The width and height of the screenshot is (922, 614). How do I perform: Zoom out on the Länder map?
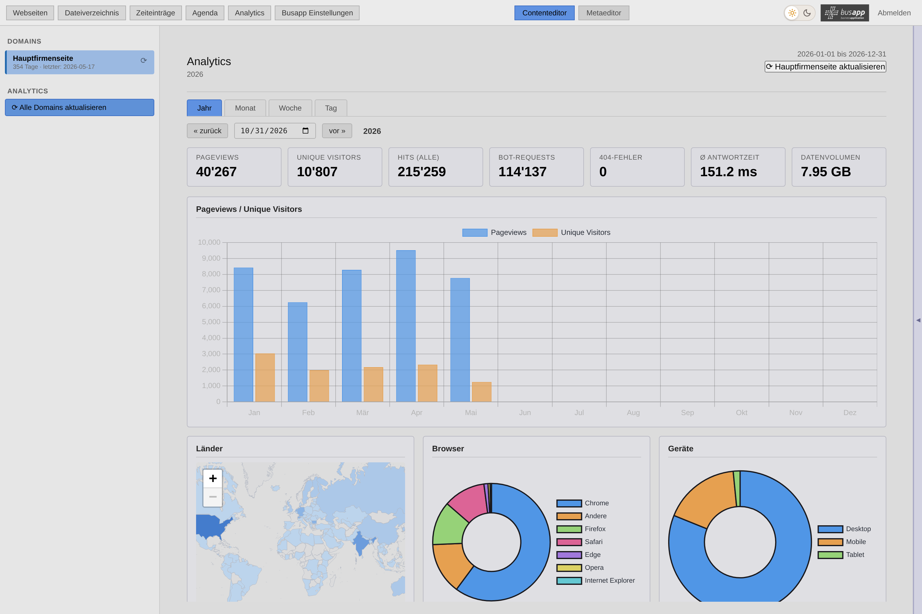213,497
